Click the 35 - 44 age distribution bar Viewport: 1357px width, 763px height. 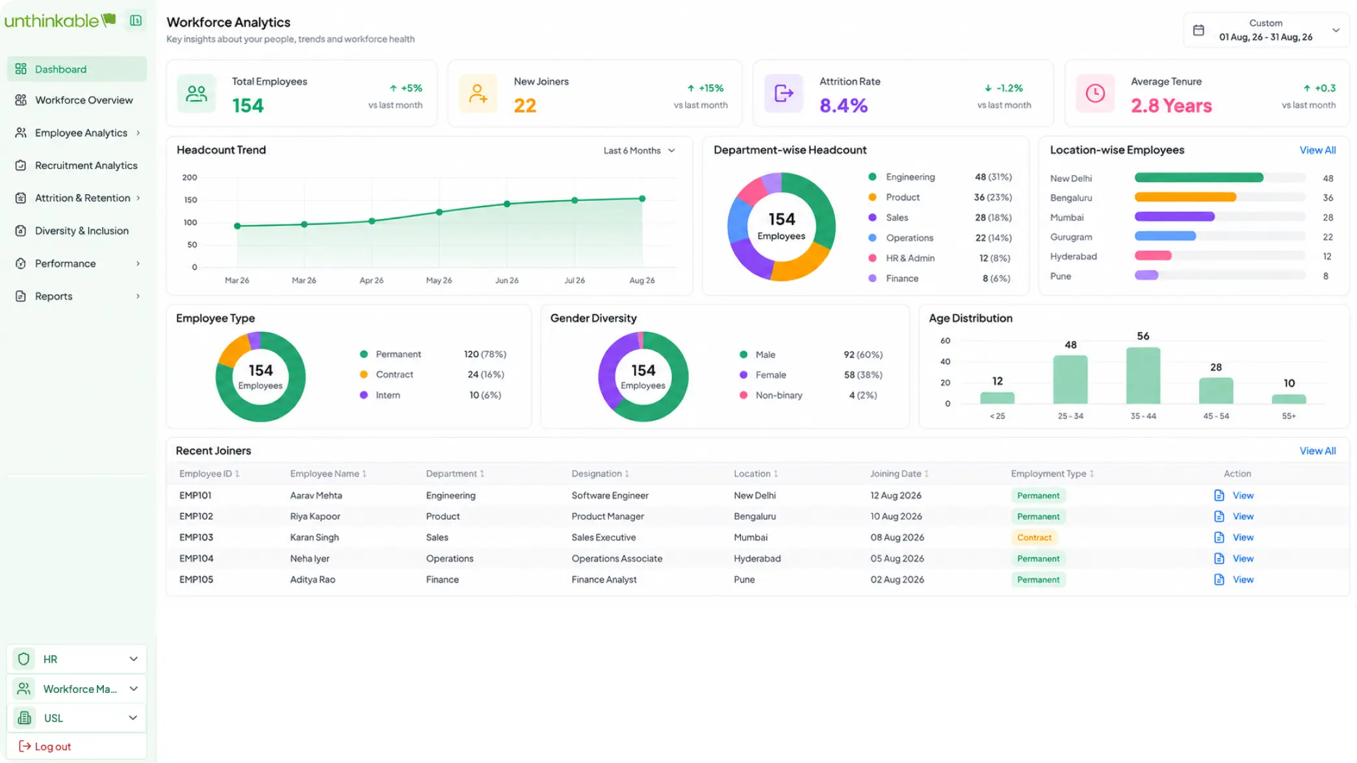pos(1143,375)
